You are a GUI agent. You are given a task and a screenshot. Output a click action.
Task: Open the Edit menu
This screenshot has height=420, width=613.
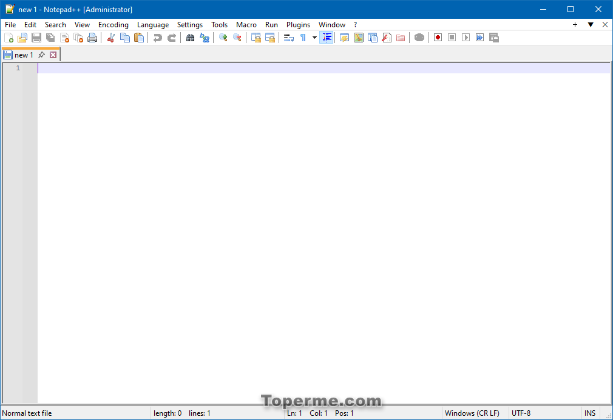[x=30, y=25]
